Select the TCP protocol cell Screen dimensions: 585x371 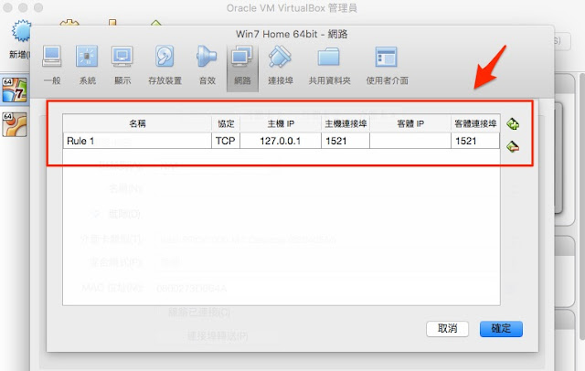(x=226, y=141)
